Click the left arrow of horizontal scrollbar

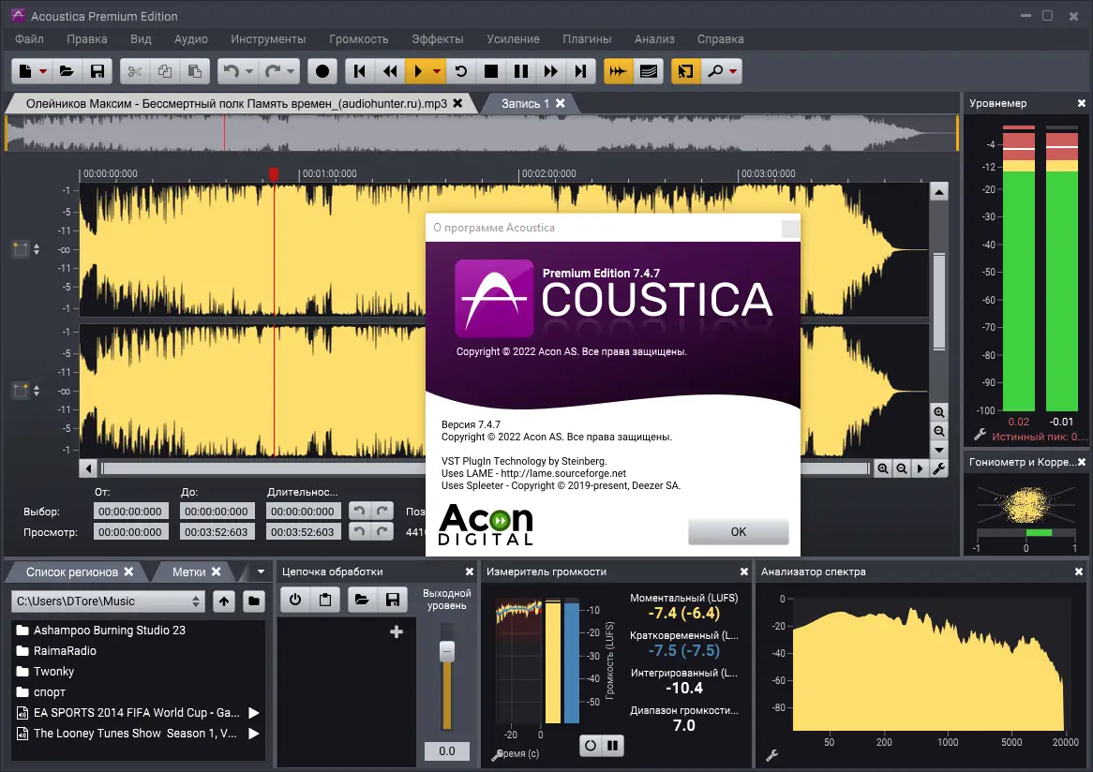tap(88, 468)
